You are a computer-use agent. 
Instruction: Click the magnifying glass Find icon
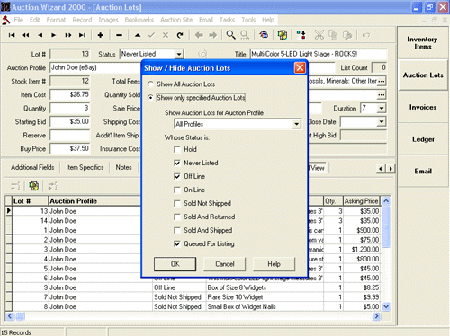point(230,35)
